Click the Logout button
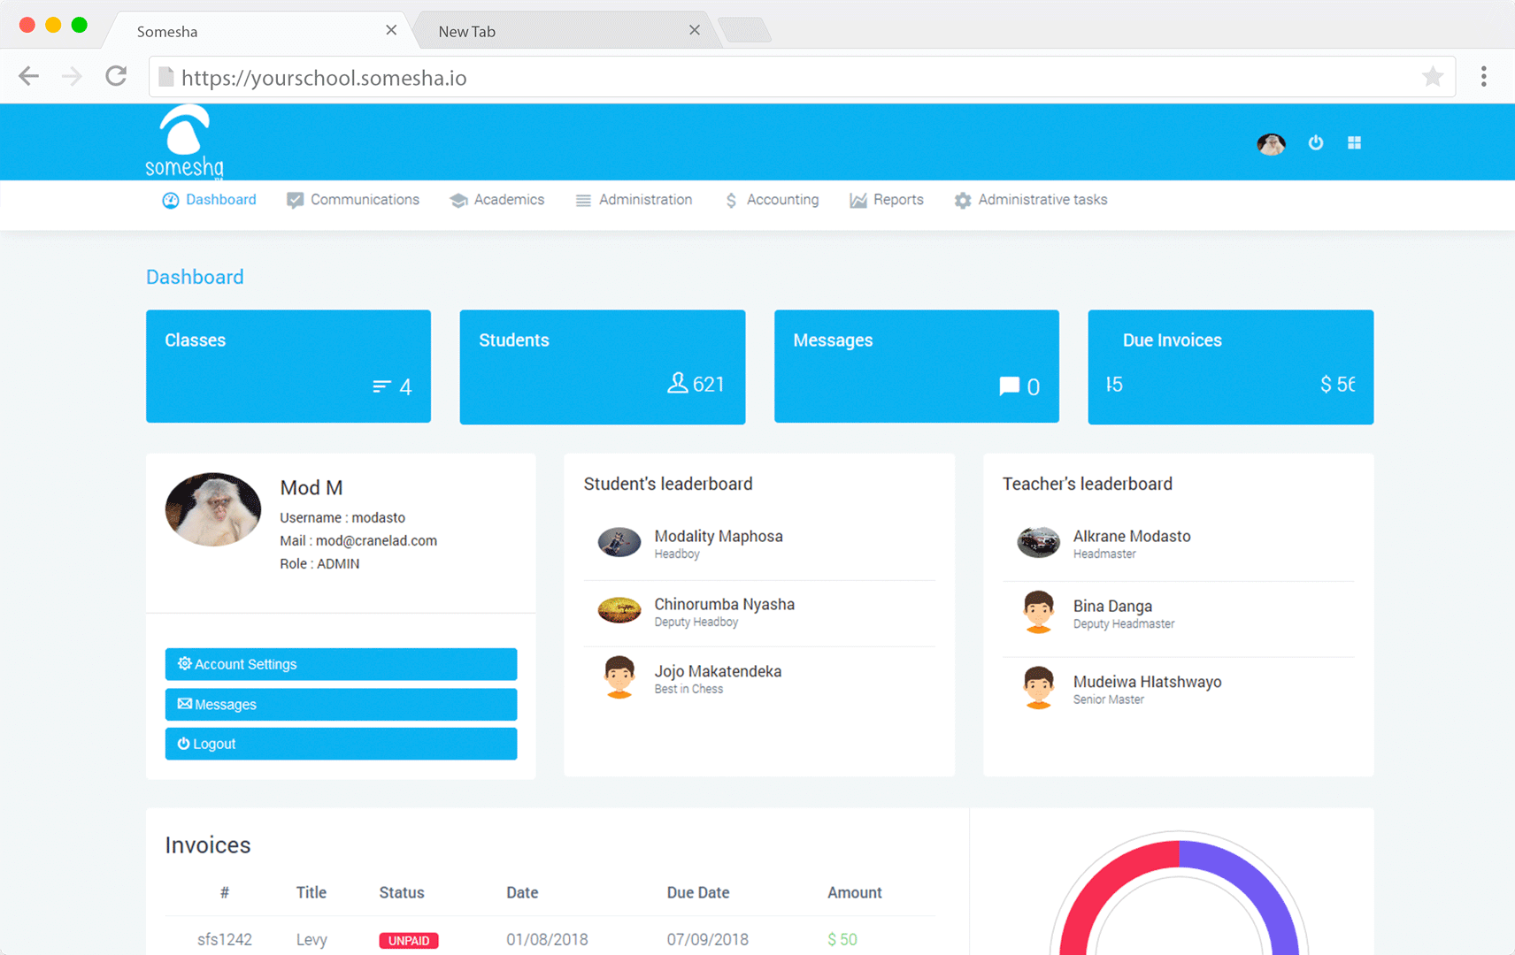1515x955 pixels. click(x=341, y=744)
